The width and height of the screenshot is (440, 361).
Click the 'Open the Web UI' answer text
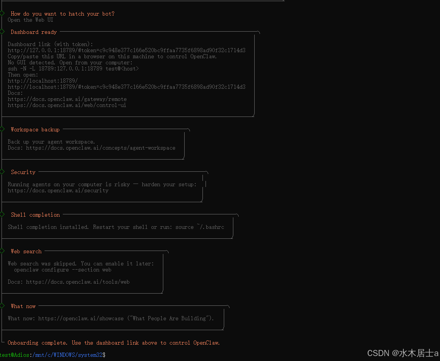tap(30, 20)
